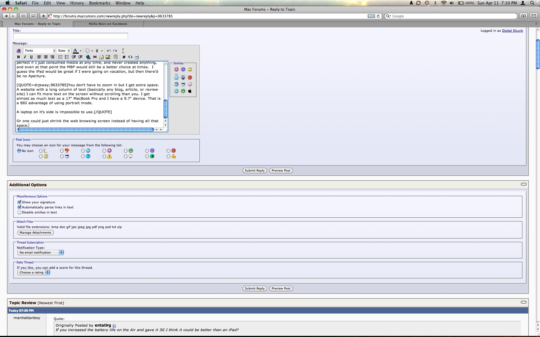
Task: Select Mac Forums – Reply to Topic tab
Action: pyautogui.click(x=38, y=24)
